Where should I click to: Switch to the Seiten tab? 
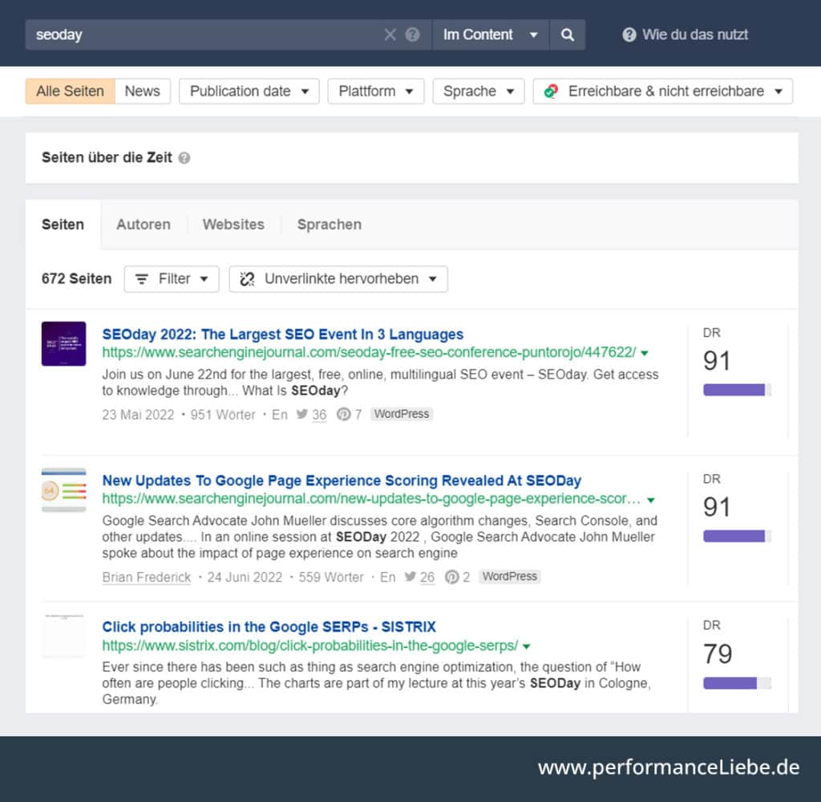coord(63,225)
